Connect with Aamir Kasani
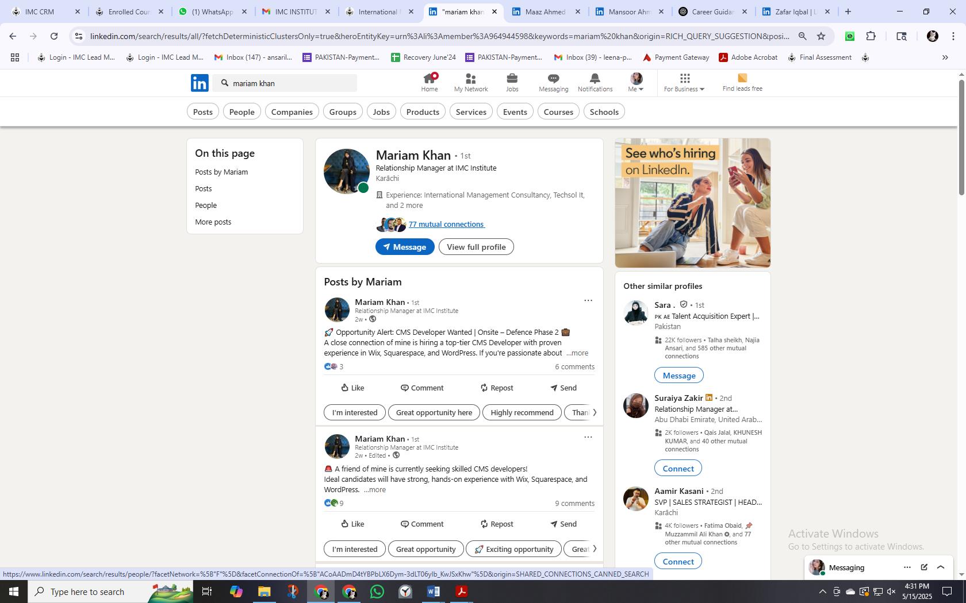Viewport: 966px width, 603px height. 678,562
